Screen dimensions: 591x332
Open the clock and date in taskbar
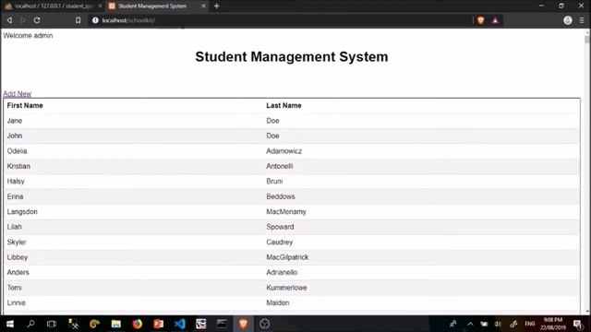point(553,324)
